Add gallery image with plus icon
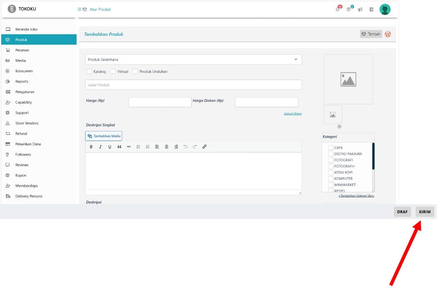Viewport: 437px width, 287px height. click(339, 126)
